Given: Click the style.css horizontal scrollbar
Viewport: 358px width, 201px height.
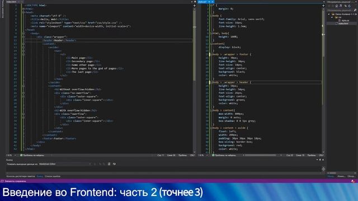Looking at the screenshot, I should coord(260,155).
